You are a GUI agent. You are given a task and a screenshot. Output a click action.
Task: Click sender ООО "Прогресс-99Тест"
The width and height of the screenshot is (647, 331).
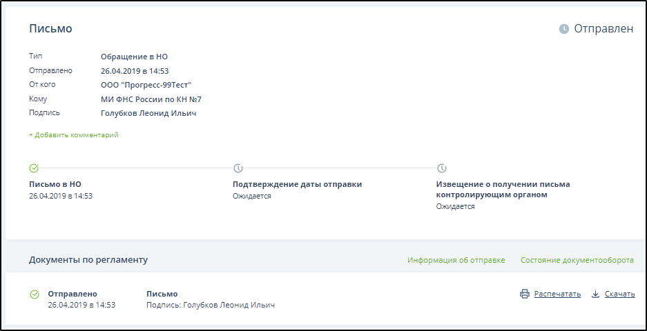click(146, 85)
